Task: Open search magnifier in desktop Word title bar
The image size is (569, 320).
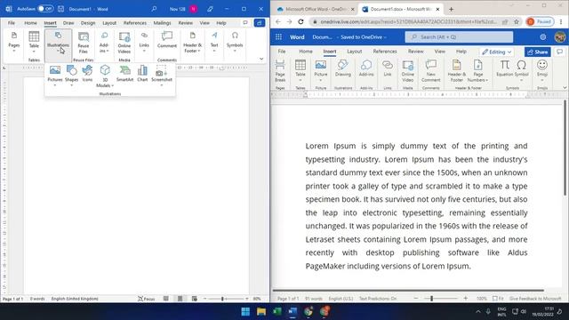Action: click(x=154, y=9)
